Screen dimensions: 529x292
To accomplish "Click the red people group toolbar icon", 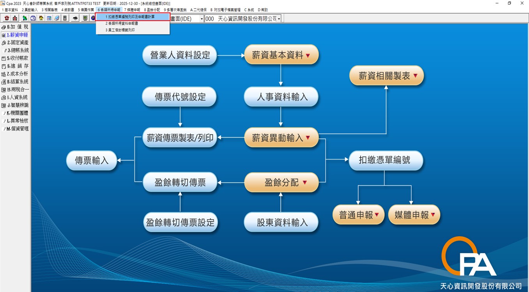I will tap(15, 18).
